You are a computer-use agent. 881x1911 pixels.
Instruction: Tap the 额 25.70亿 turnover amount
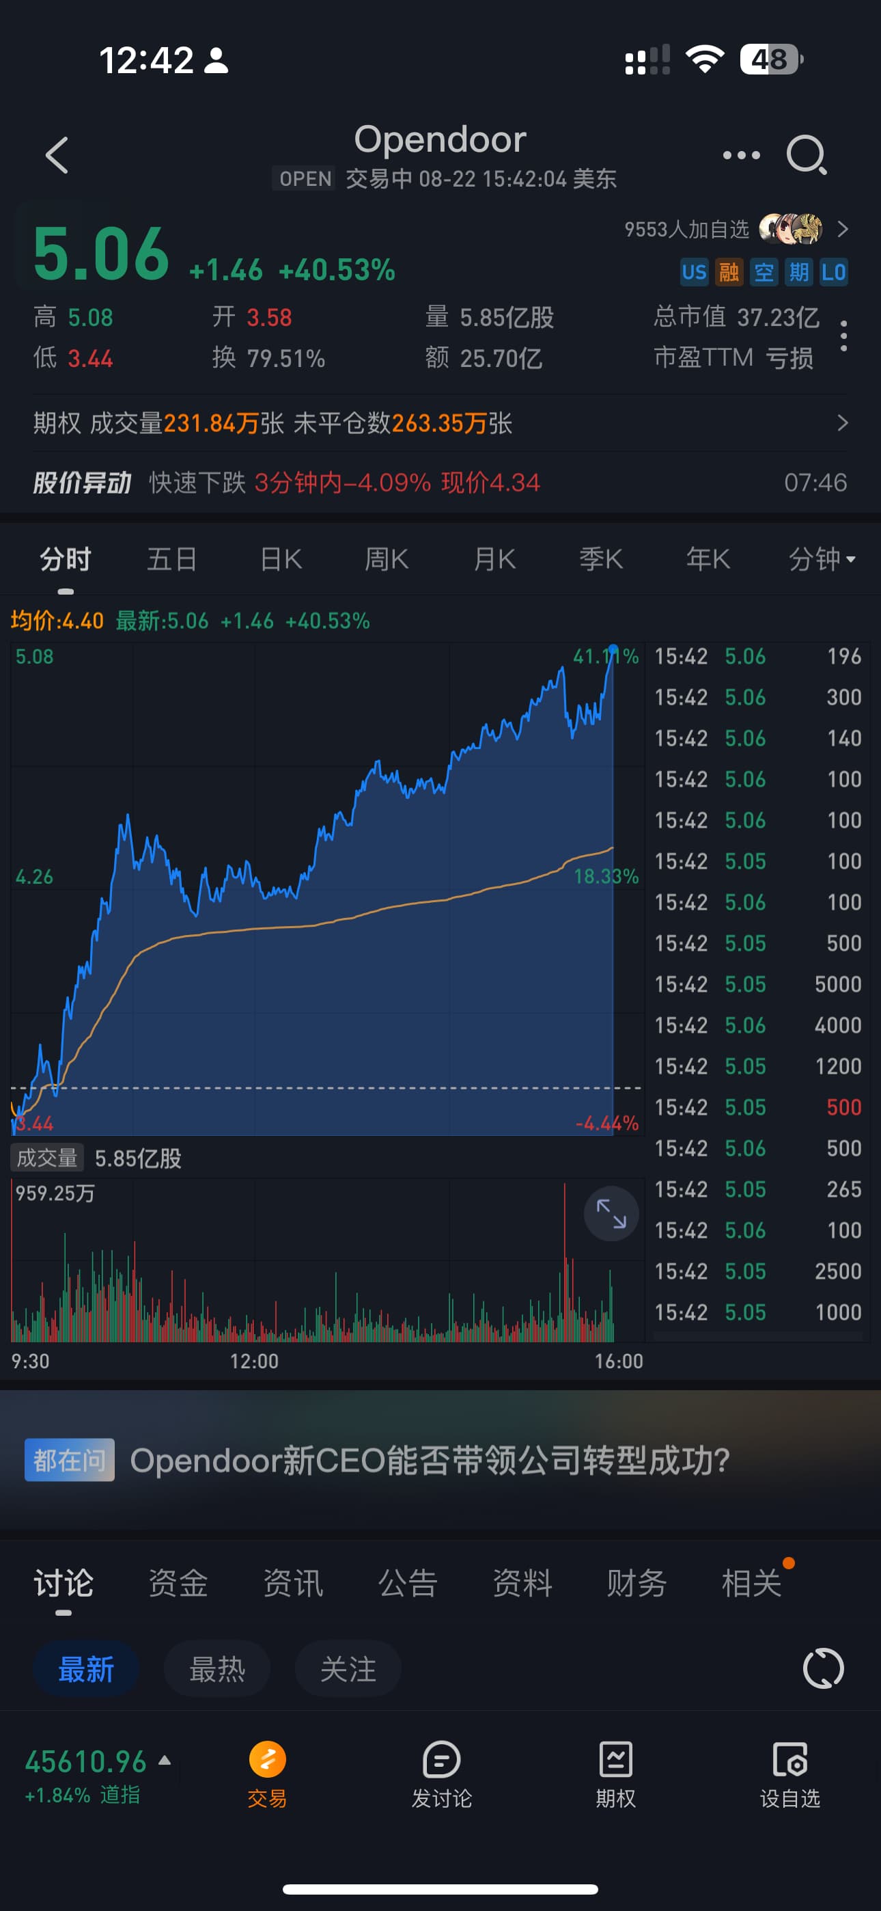tap(484, 358)
